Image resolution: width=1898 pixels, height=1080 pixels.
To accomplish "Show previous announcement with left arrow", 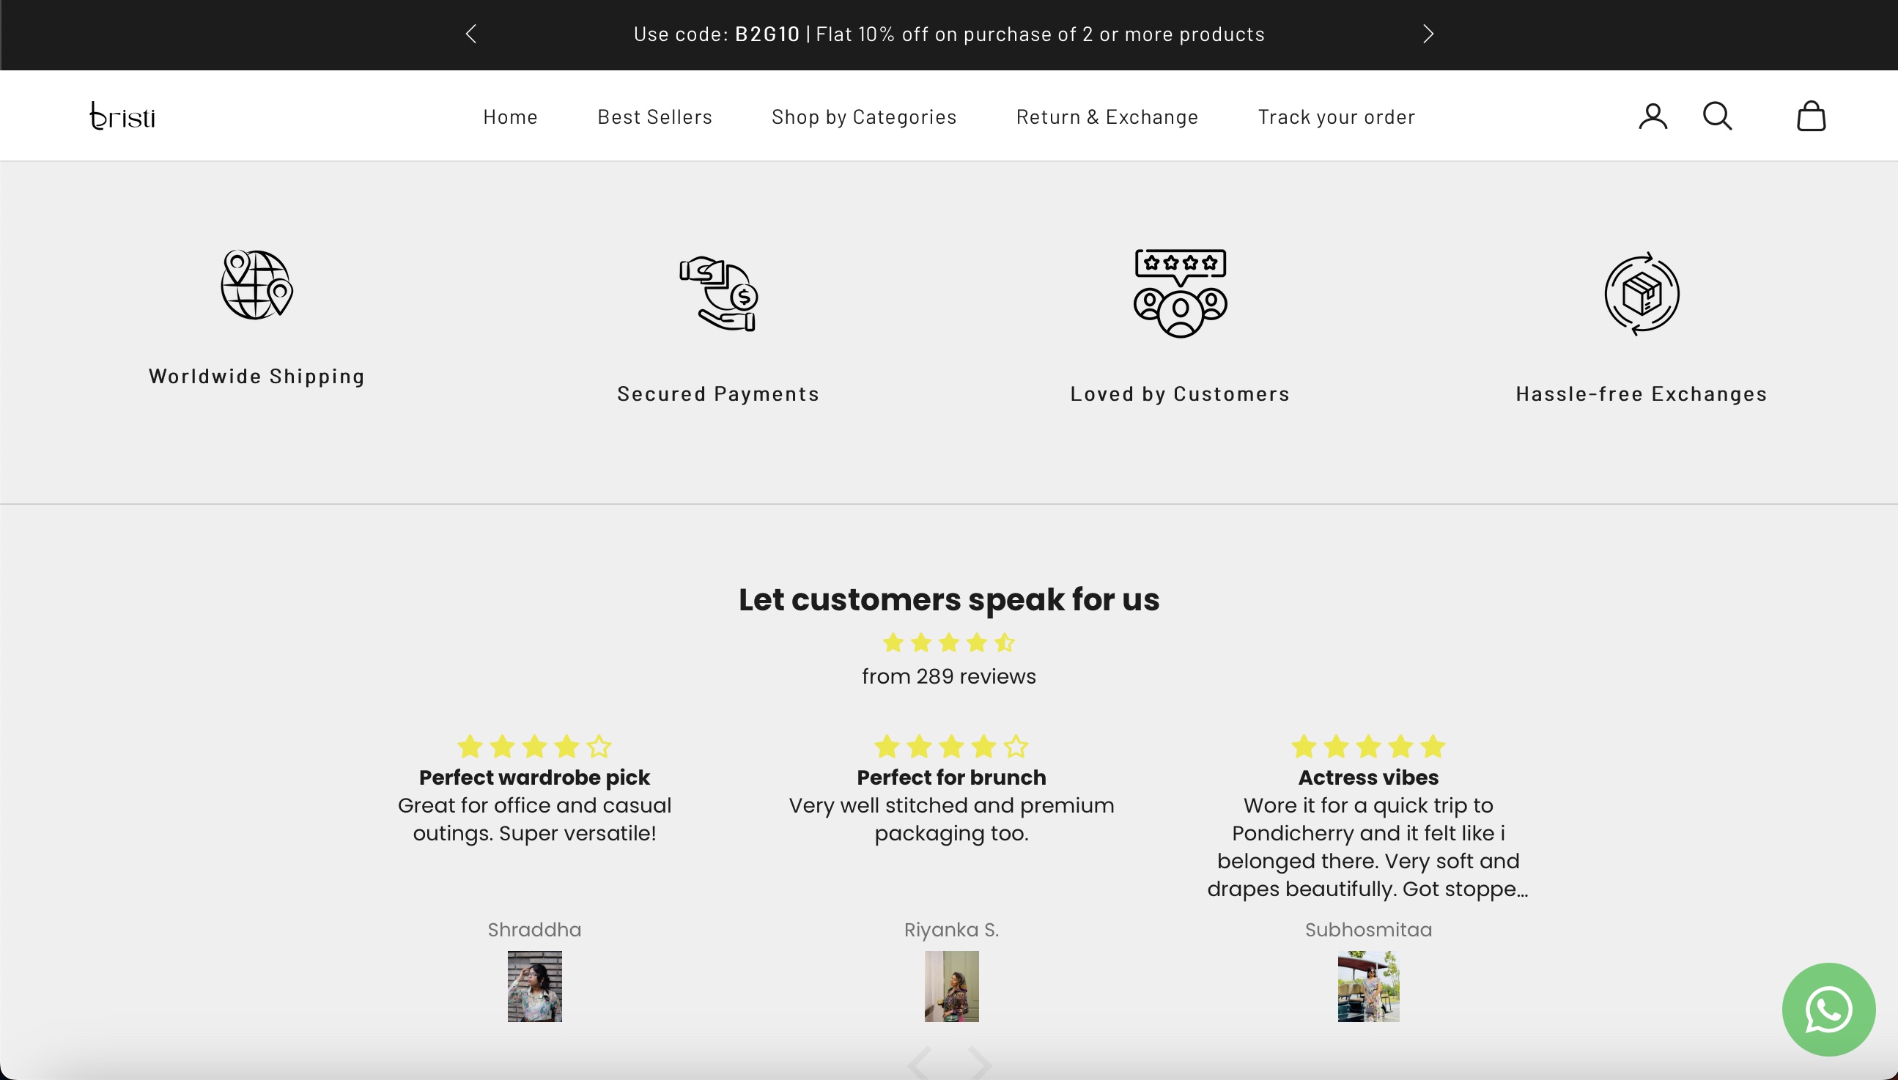I will pos(471,34).
